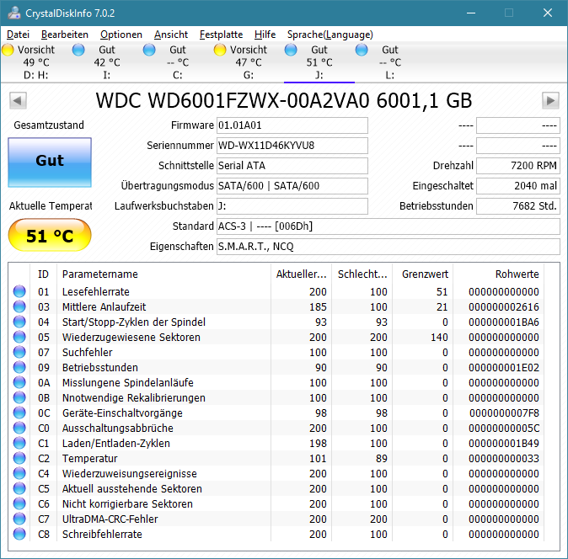Screen dimensions: 568x559
Task: Click the ID column header
Action: [43, 274]
